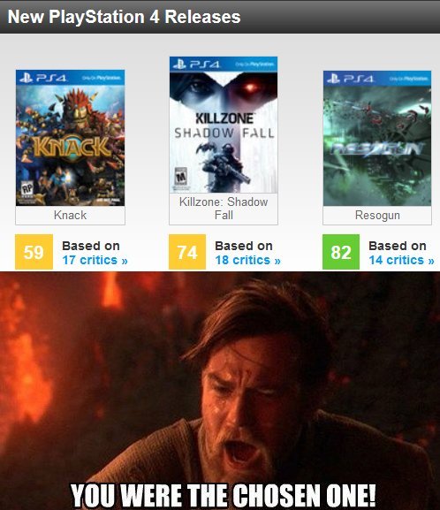Select the green 82 score badge
Screen dimensions: 440x510
tap(341, 252)
